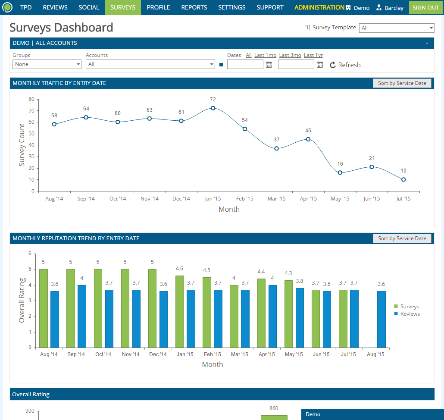Open the Support menu

[x=270, y=7]
